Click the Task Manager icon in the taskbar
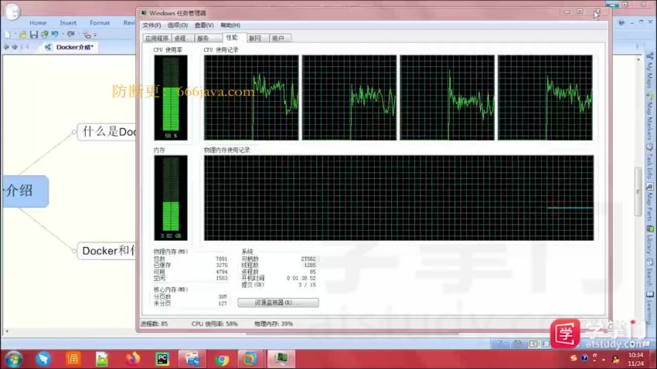The width and height of the screenshot is (657, 369). 281,359
